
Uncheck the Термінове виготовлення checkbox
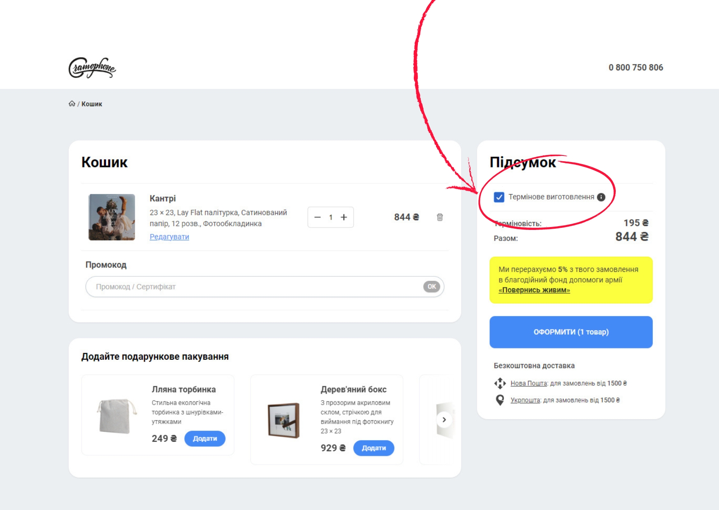pyautogui.click(x=499, y=197)
